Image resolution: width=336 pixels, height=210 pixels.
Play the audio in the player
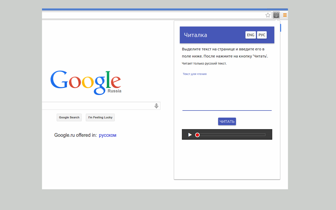pyautogui.click(x=190, y=135)
